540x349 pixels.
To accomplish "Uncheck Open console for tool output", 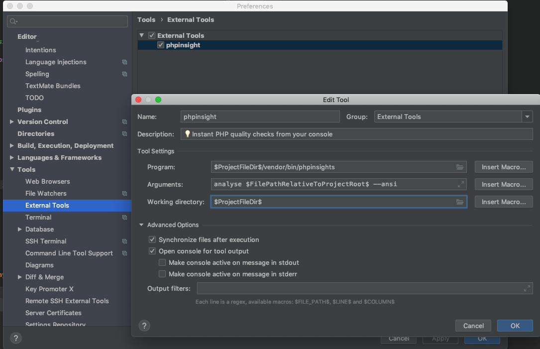I will (152, 251).
